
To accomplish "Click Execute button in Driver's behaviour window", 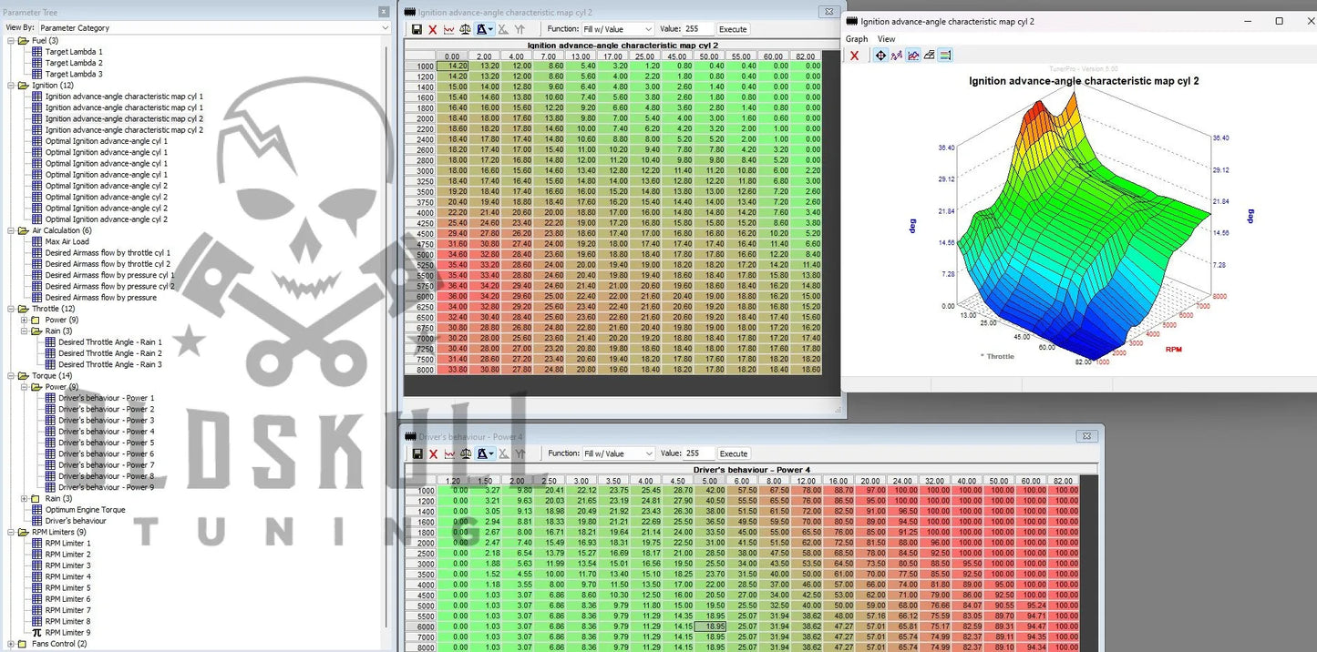I will point(733,453).
